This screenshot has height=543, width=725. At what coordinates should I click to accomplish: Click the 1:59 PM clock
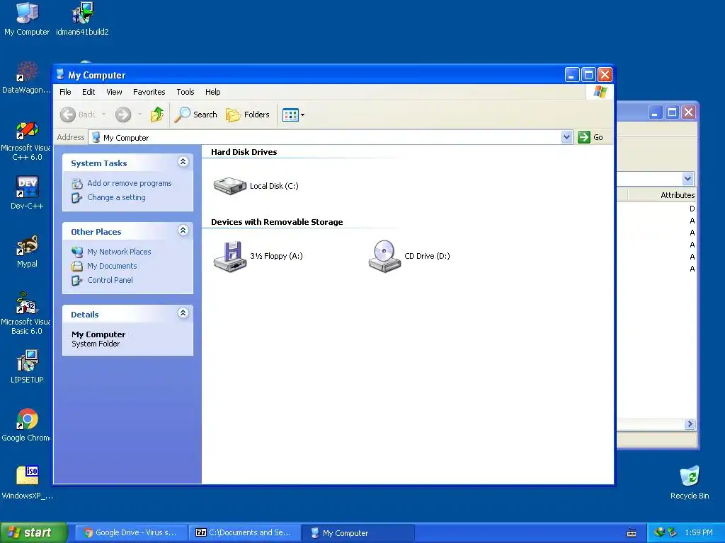(699, 532)
